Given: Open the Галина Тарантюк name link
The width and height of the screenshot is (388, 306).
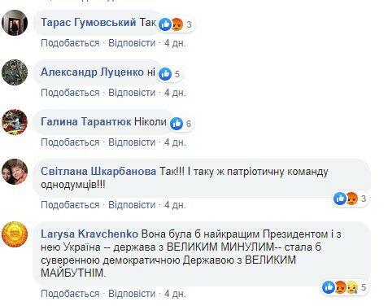Looking at the screenshot, I should [86, 121].
